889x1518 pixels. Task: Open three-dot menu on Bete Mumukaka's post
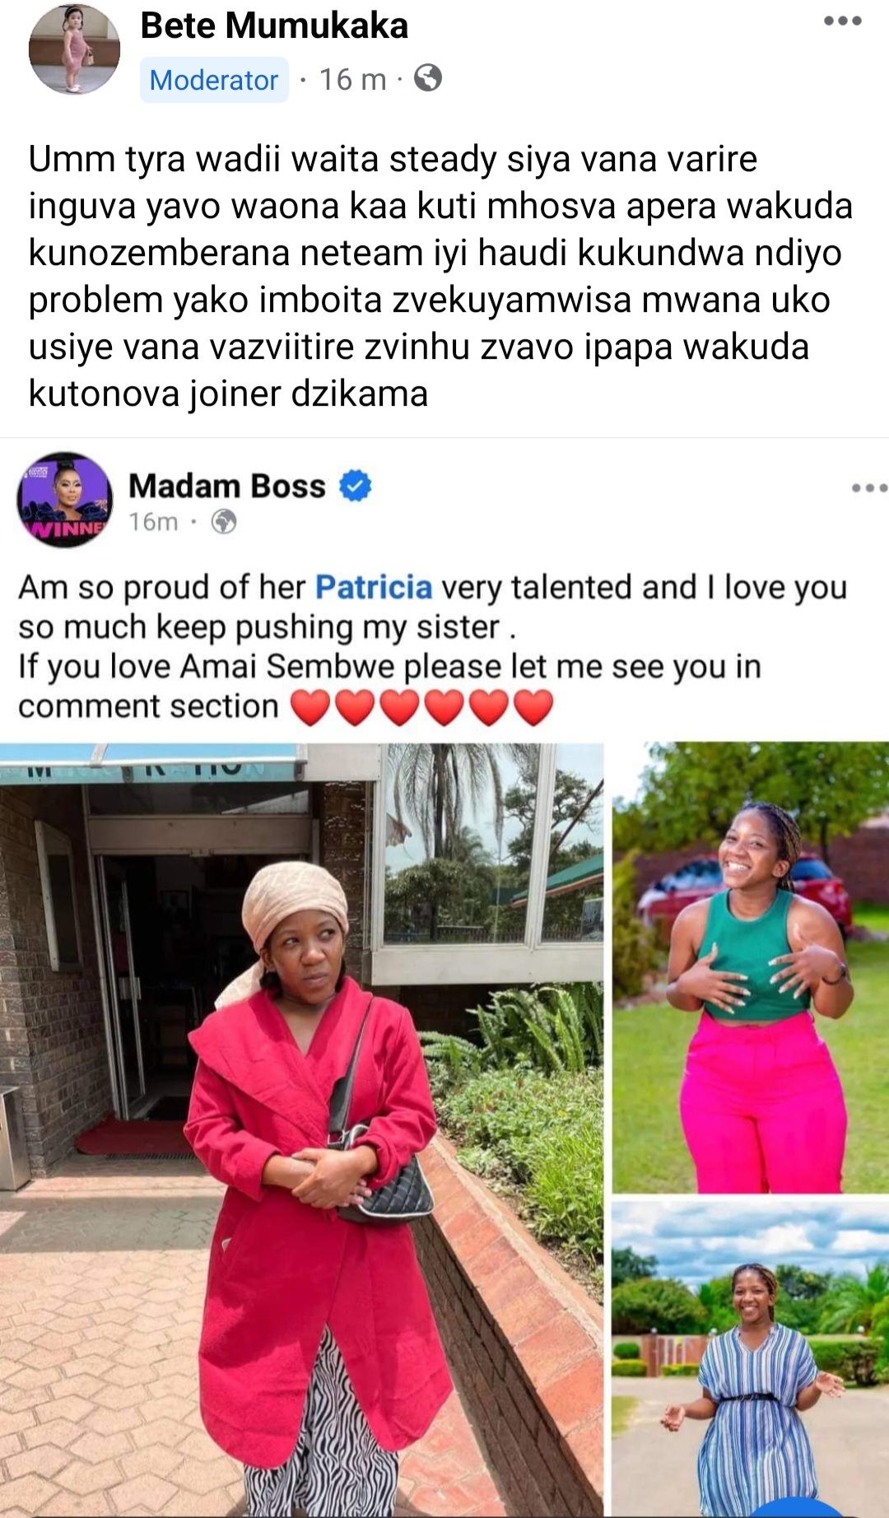click(843, 21)
